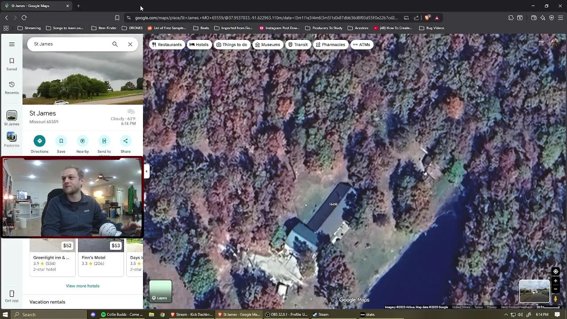Select the Things to do chip
The image size is (567, 319).
232,45
